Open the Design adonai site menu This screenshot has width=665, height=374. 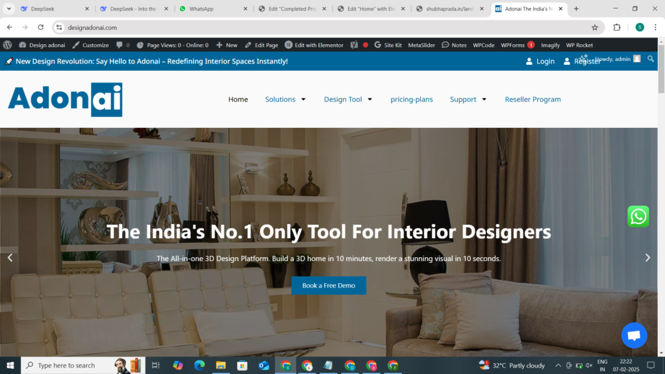click(42, 45)
